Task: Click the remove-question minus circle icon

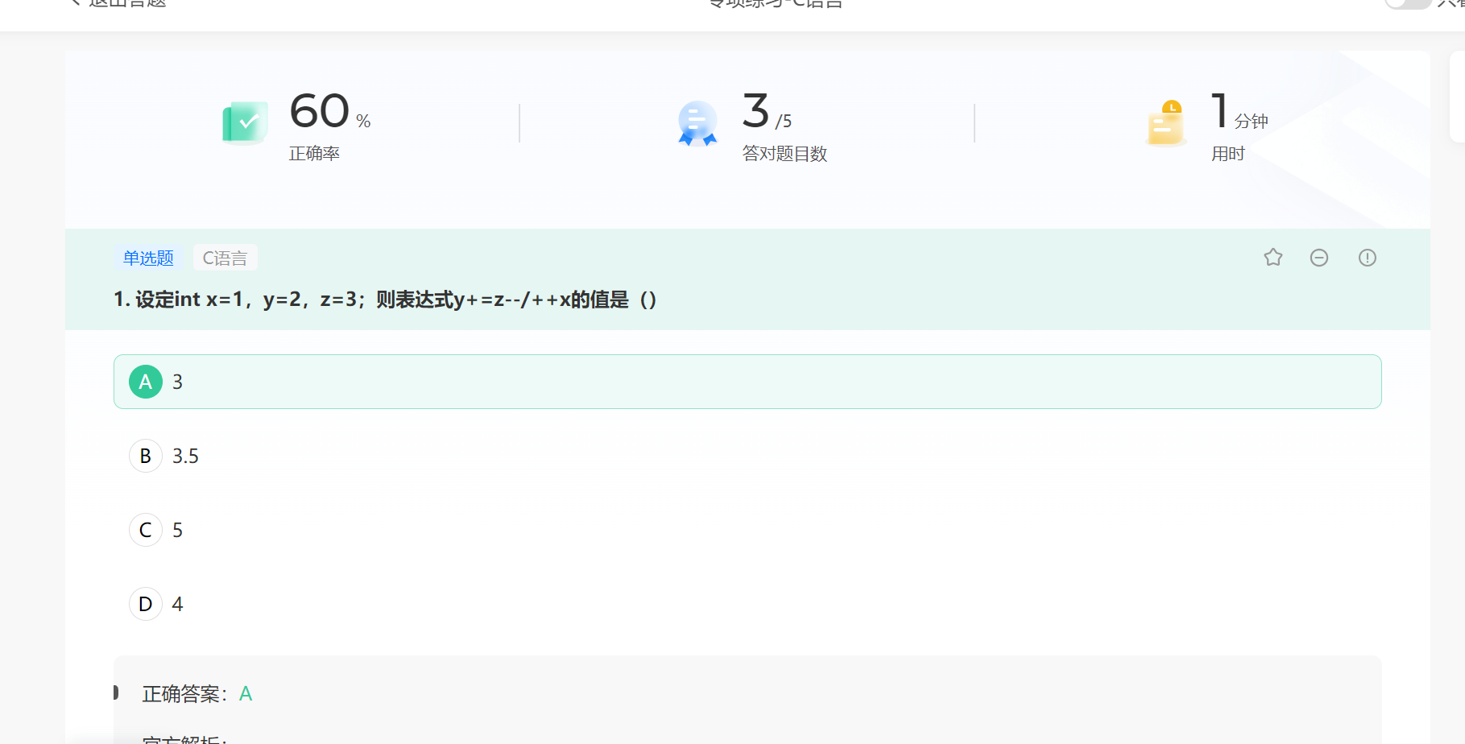Action: 1319,257
